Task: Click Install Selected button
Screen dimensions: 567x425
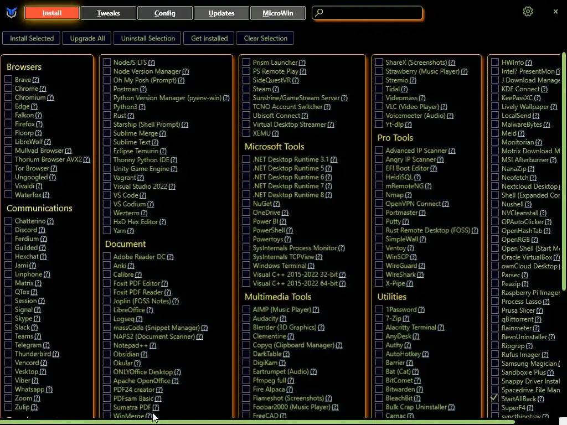Action: [32, 38]
